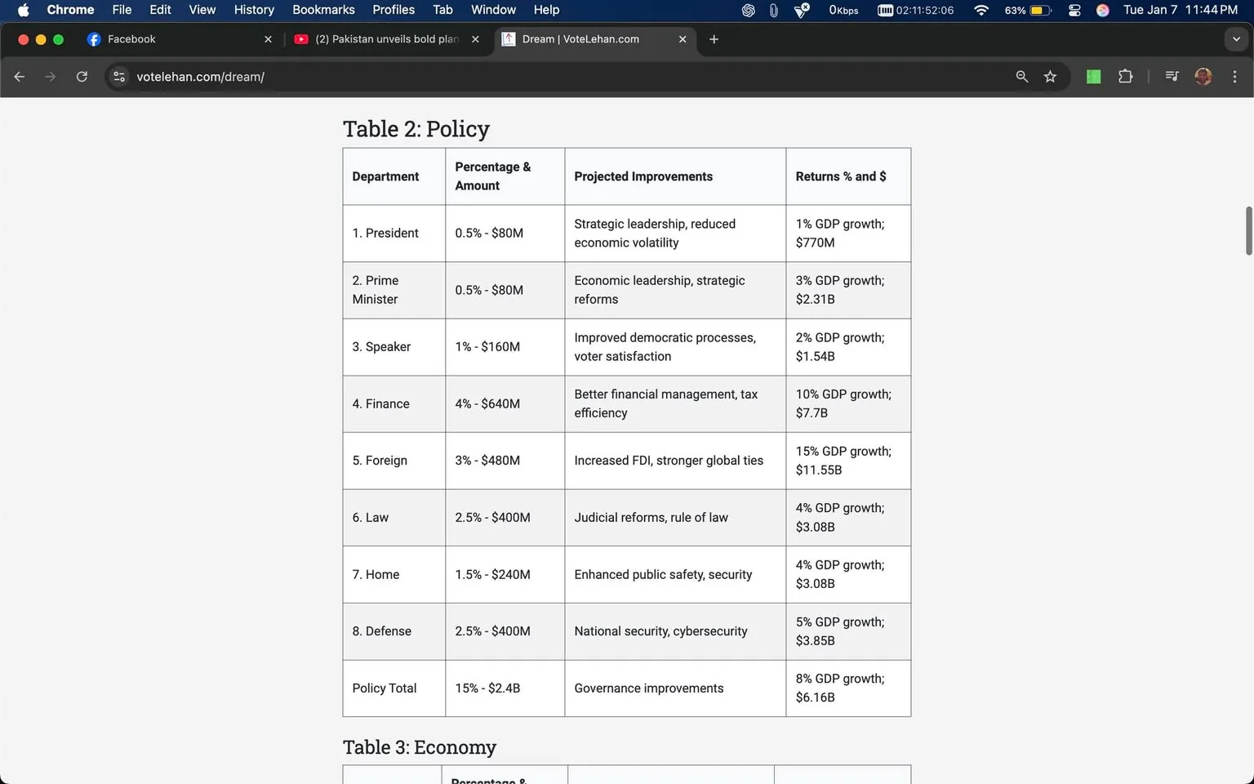Screen dimensions: 1254x784
Task: Open the media playlist controls icon
Action: coord(1172,76)
